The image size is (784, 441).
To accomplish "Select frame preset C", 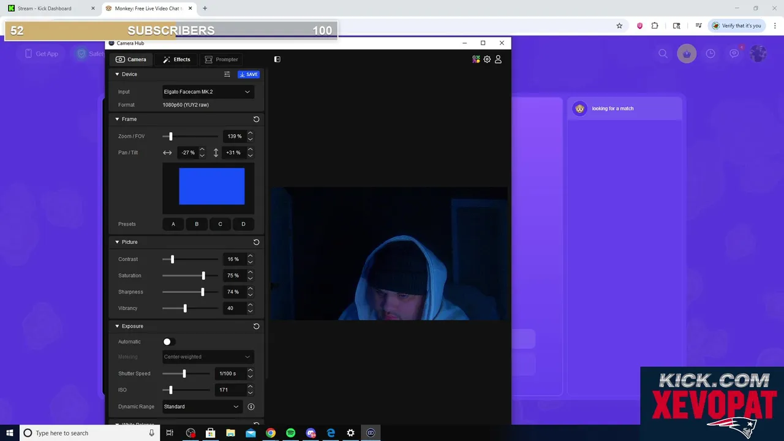I will click(x=220, y=224).
